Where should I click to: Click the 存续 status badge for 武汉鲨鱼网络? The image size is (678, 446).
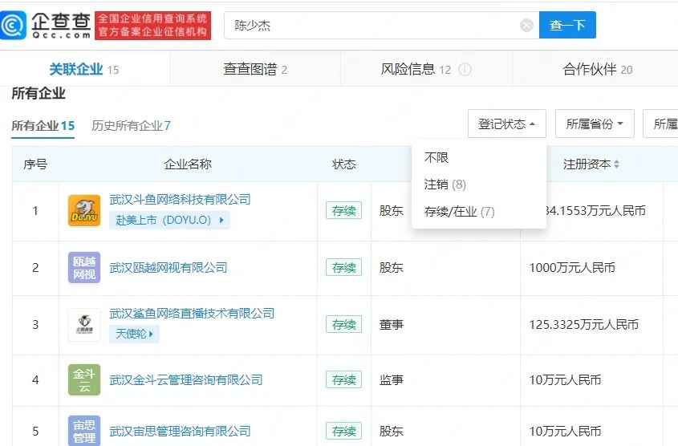343,325
